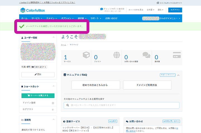This screenshot has height=133, width=201.
Task: Click the inquiry history chat bubbles icon
Action: [147, 55]
